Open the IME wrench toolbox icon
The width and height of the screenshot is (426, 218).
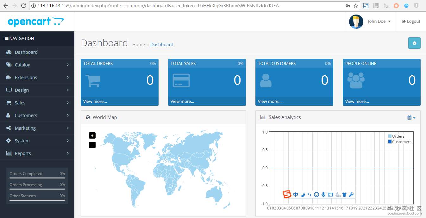[351, 195]
